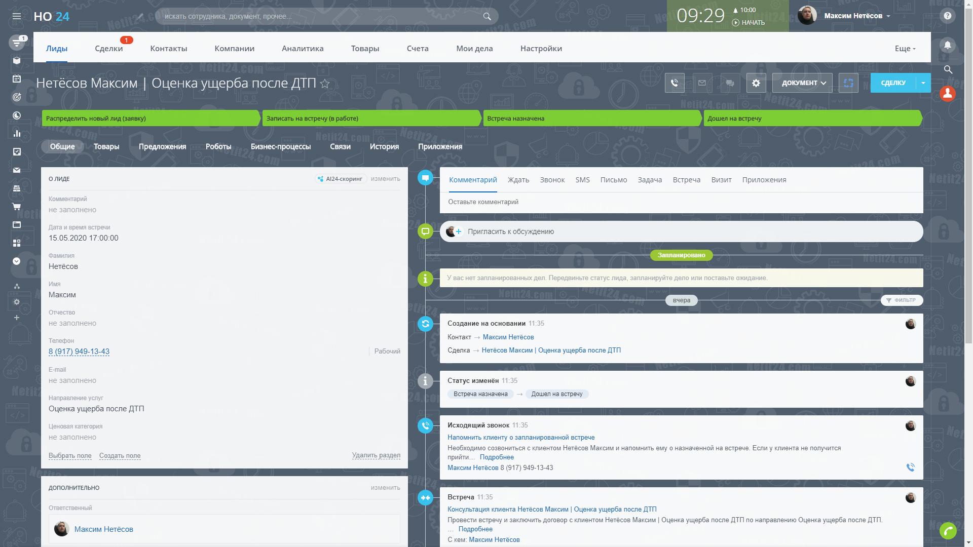Click the phone call icon button
973x547 pixels.
(675, 83)
